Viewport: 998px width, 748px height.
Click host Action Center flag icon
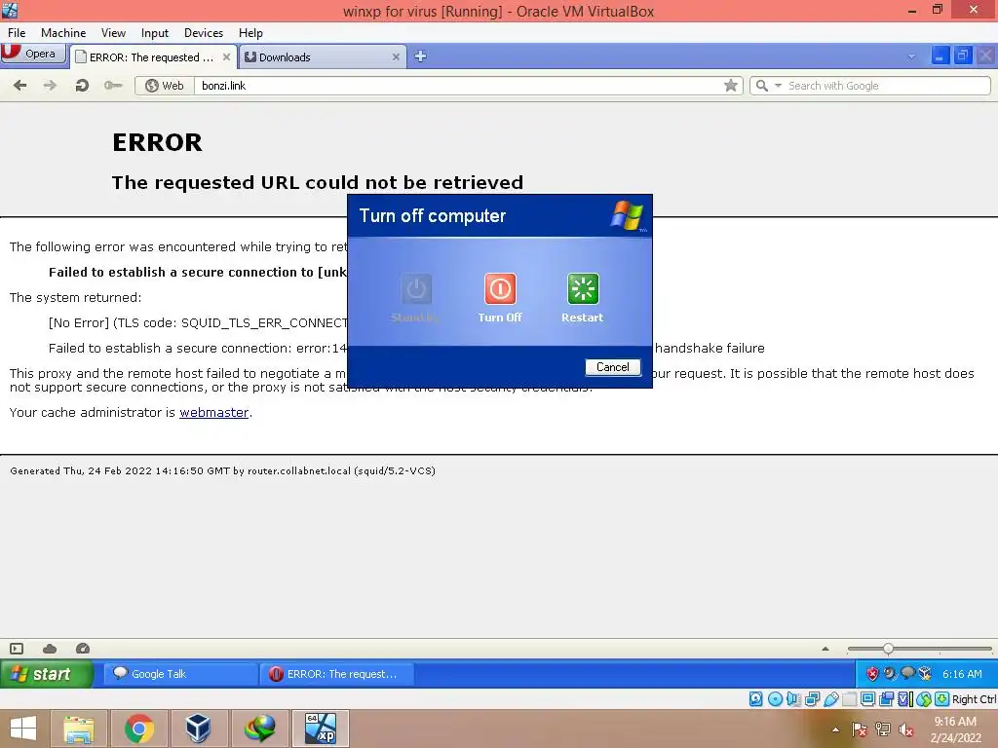point(860,729)
